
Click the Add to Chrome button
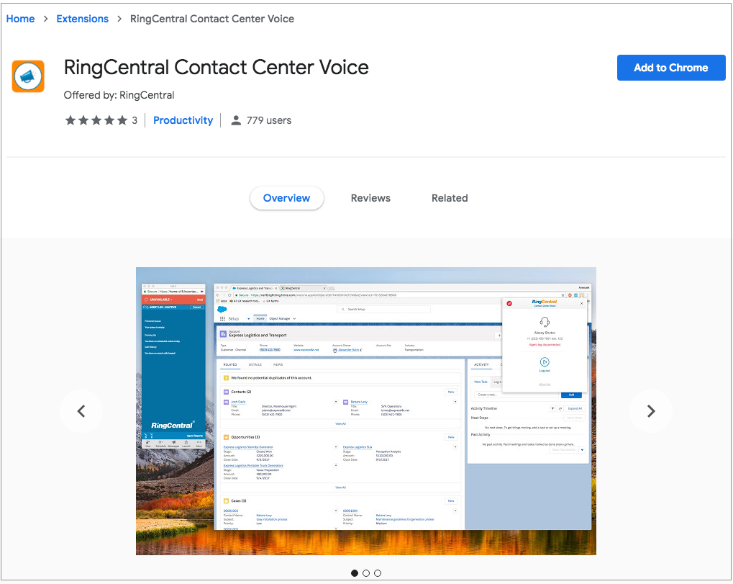tap(670, 67)
